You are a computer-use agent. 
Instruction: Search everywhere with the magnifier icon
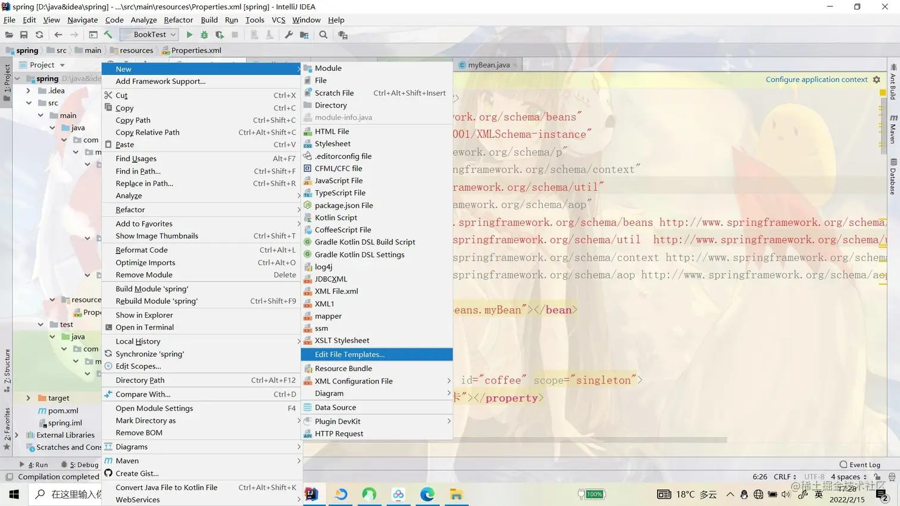(323, 35)
